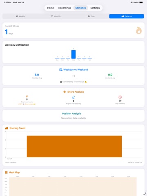Tap the '5.0' weekday average value

click(x=37, y=75)
